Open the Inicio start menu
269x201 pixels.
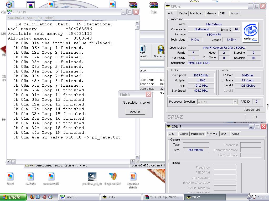point(14,197)
